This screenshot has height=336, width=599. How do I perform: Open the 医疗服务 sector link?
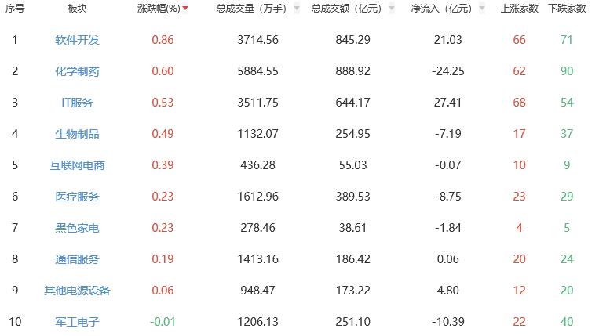(x=77, y=197)
